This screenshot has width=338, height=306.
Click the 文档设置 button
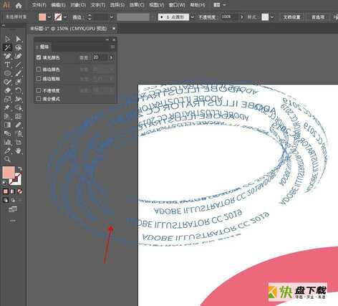pyautogui.click(x=291, y=17)
